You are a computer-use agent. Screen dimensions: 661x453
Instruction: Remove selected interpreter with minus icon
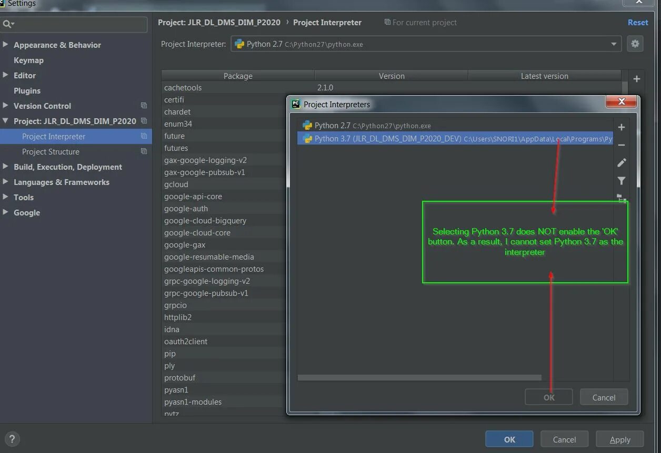click(x=622, y=145)
